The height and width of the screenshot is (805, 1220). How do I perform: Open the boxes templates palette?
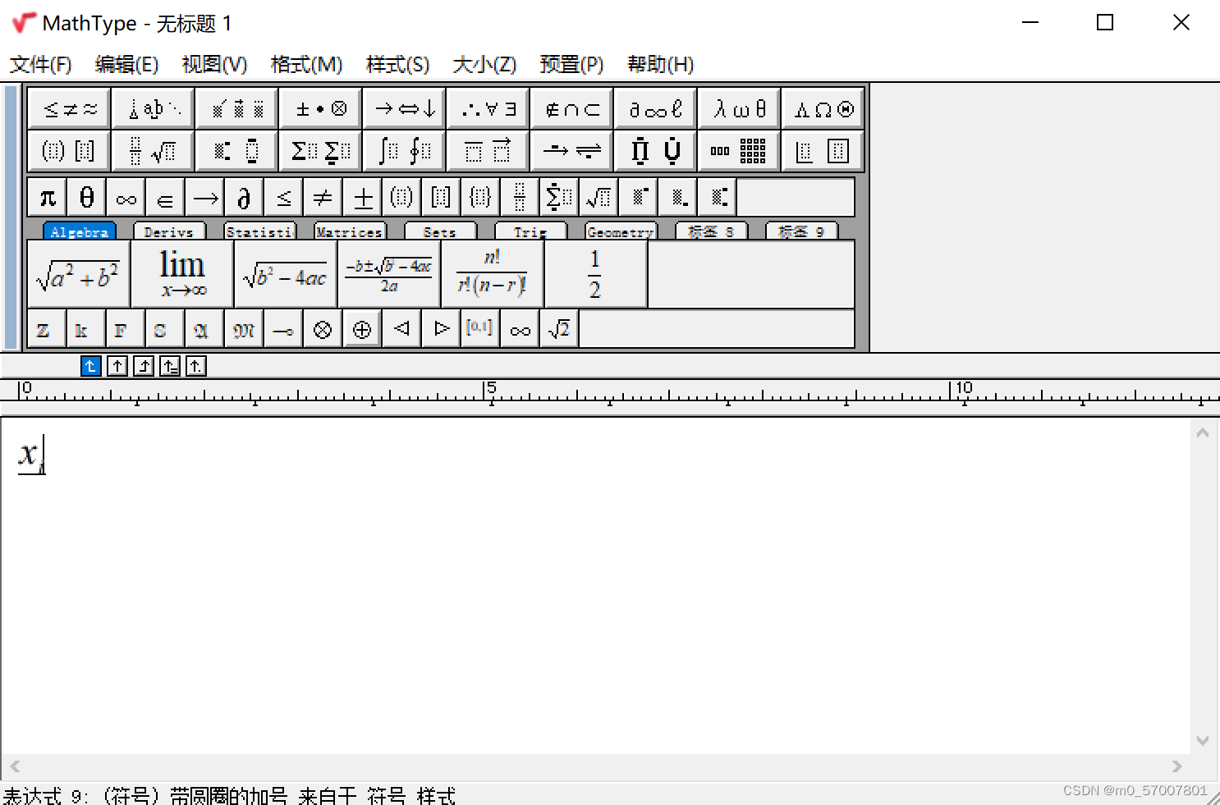(x=823, y=151)
